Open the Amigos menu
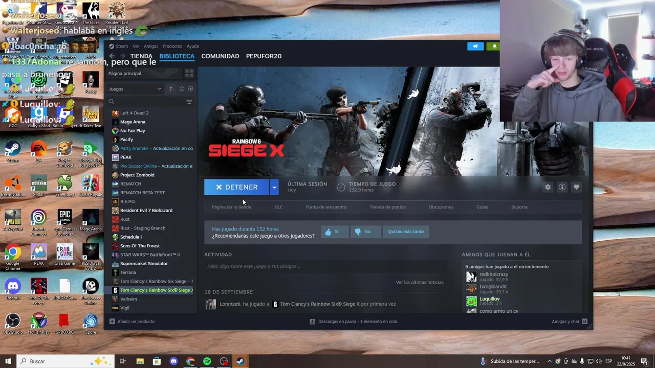Viewport: 655px width, 368px height. click(x=151, y=46)
